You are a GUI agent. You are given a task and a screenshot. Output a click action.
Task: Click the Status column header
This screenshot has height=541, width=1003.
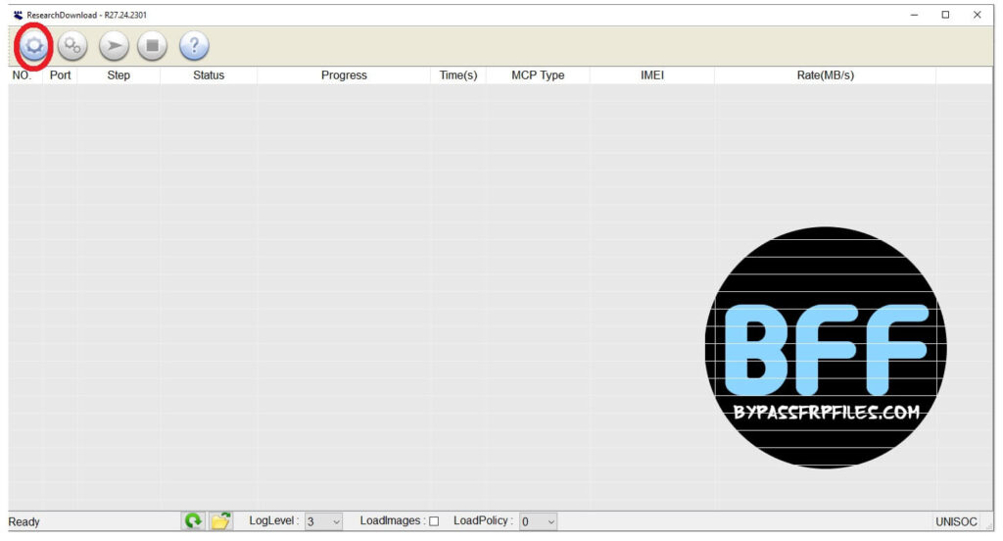click(209, 74)
